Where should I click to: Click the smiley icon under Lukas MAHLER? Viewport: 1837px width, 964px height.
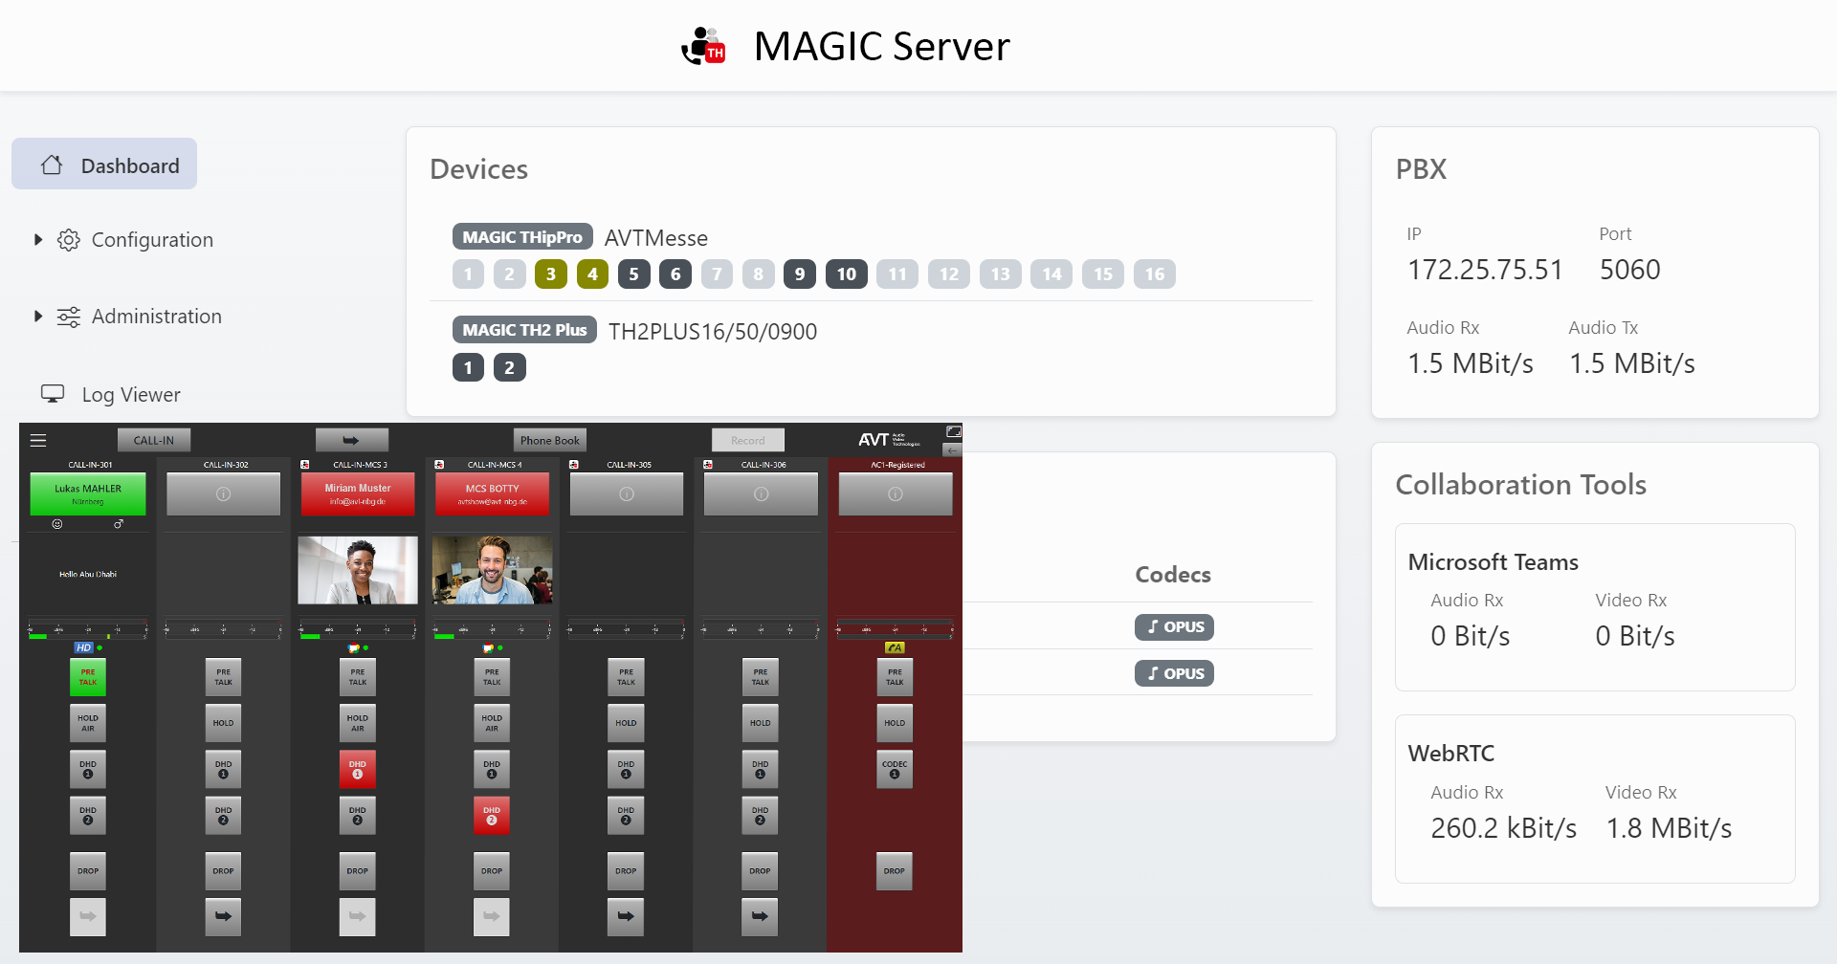pos(57,524)
